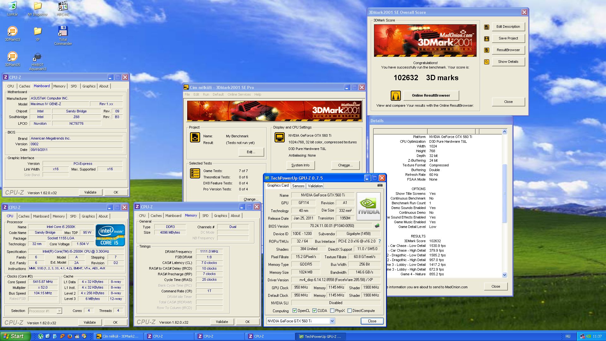Click Change... in Display and CPU Settings

(x=345, y=165)
